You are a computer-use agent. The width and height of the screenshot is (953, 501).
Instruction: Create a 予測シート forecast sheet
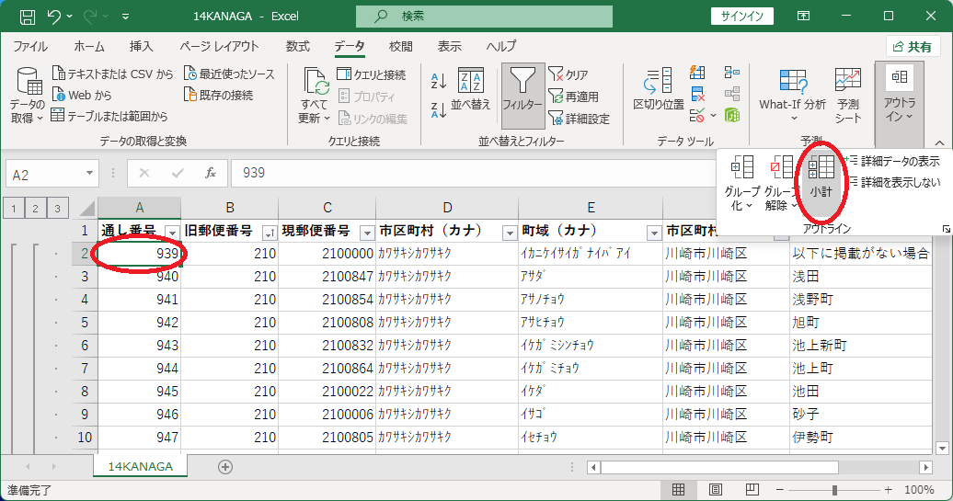click(848, 96)
